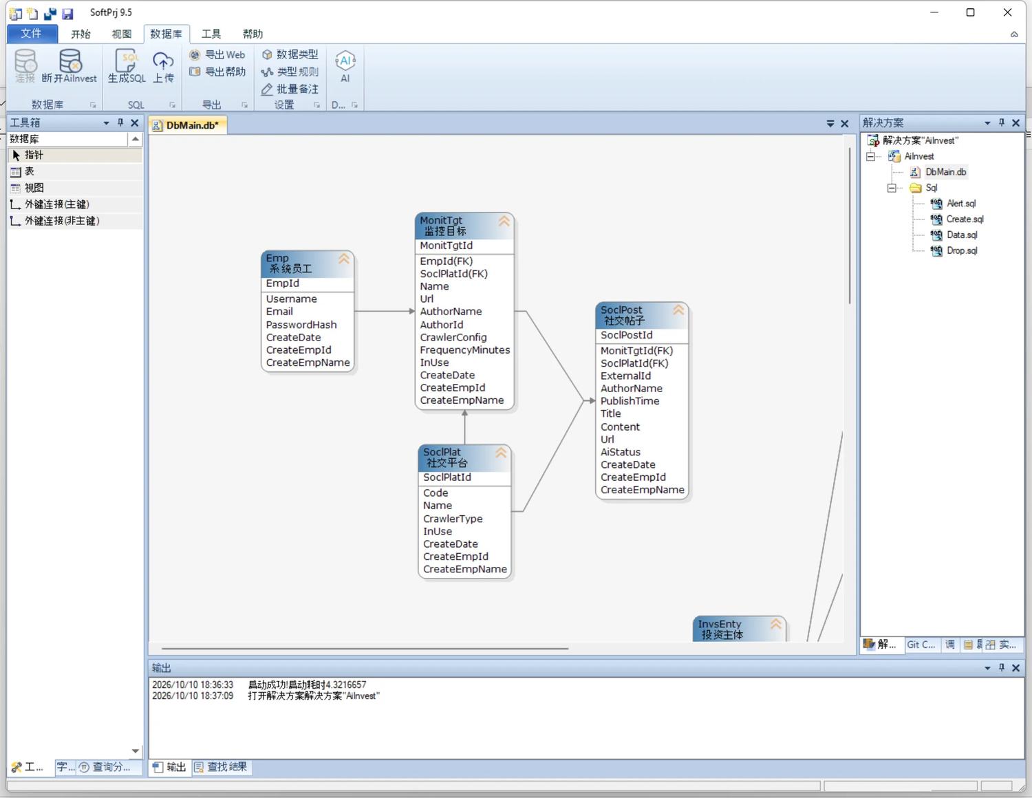
Task: Click the save disk icon in the title bar
Action: [x=67, y=14]
